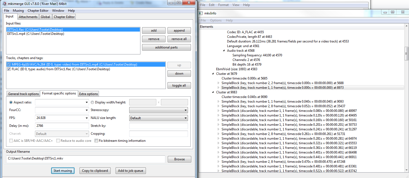Switch to the Global tab
Image resolution: width=409 pixels, height=178 pixels.
click(x=45, y=17)
